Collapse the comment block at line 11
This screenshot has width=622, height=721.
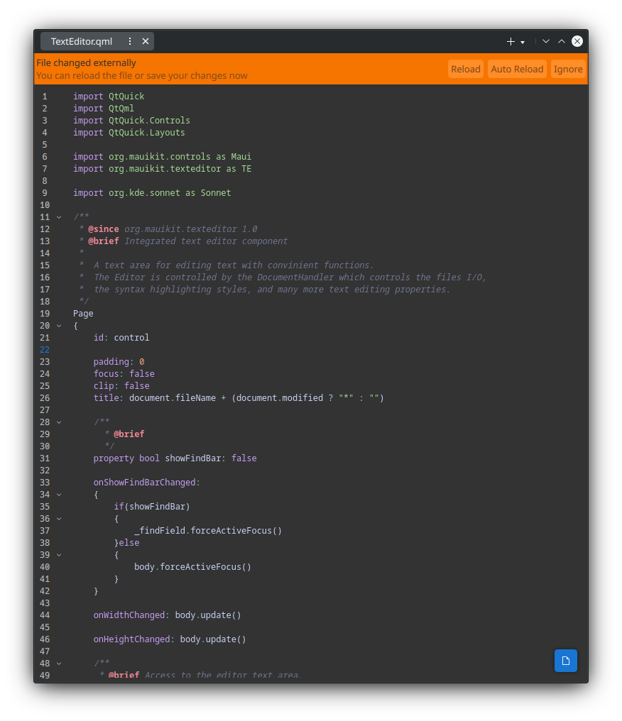click(x=59, y=217)
